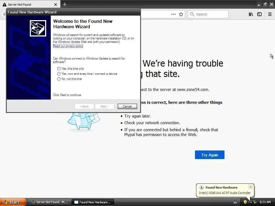The width and height of the screenshot is (275, 206).
Task: Click the new hardware tray icon
Action: [x=255, y=202]
